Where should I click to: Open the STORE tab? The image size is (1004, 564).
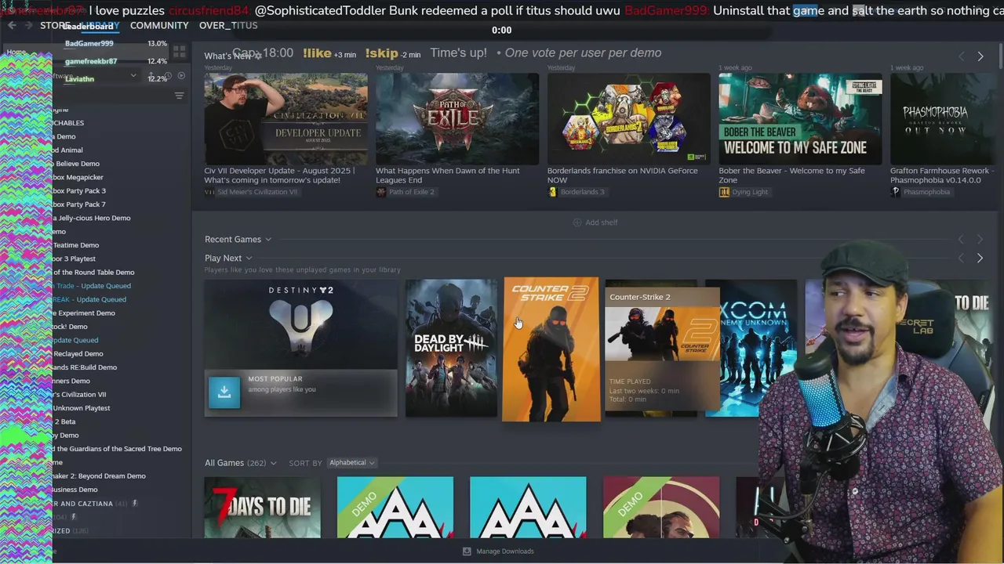(x=54, y=25)
